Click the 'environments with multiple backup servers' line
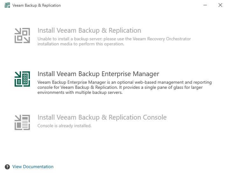 click(80, 93)
